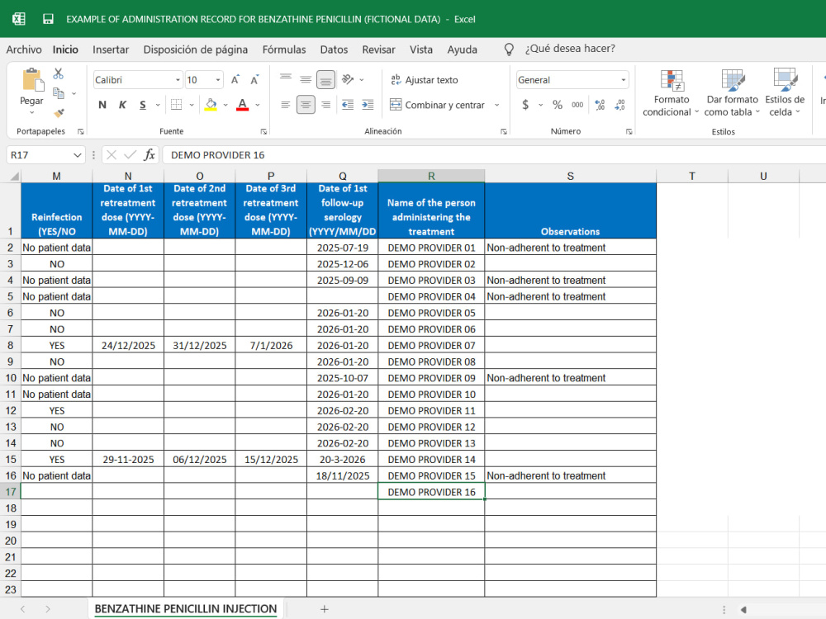826x619 pixels.
Task: Click the insert function fx icon
Action: pyautogui.click(x=150, y=155)
